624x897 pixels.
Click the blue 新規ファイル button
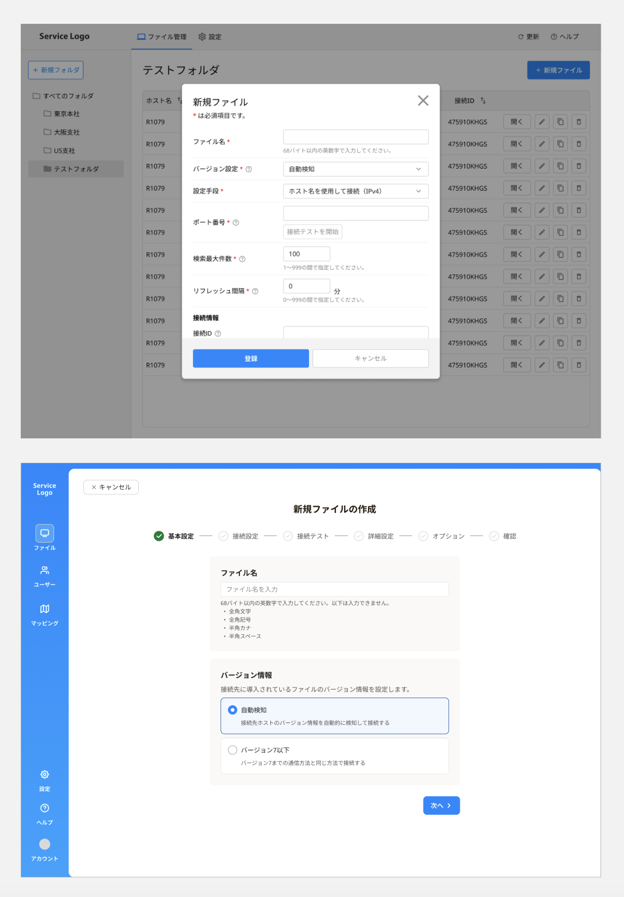(559, 70)
